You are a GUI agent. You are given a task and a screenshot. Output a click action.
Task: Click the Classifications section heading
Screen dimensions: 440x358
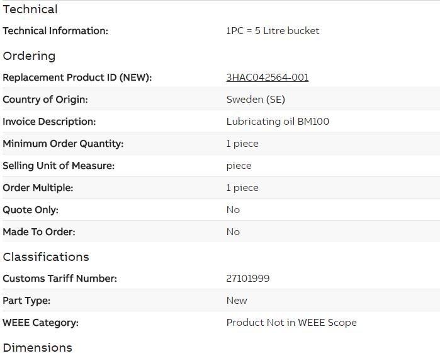pos(46,257)
